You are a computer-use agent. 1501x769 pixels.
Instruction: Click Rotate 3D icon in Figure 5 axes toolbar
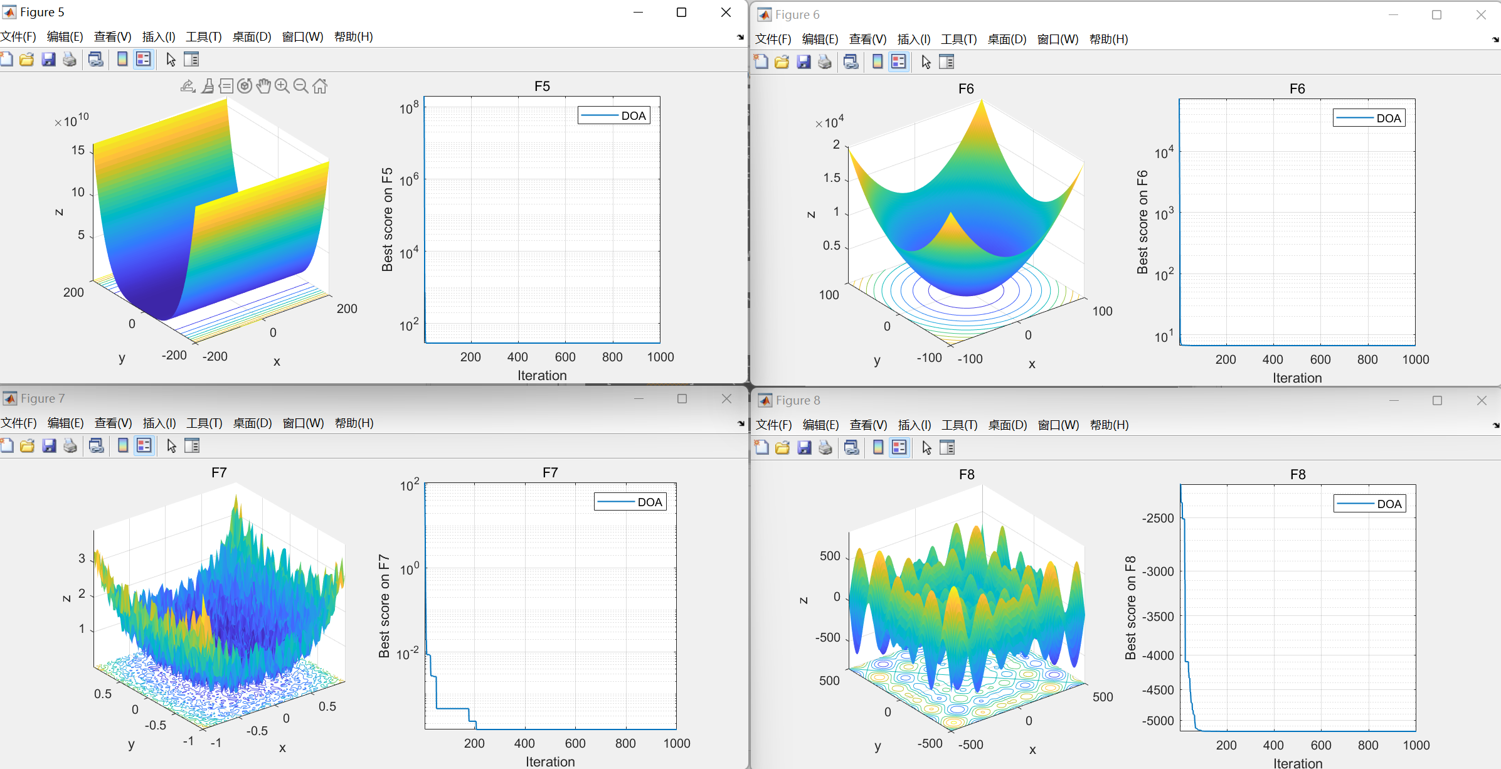[x=245, y=86]
